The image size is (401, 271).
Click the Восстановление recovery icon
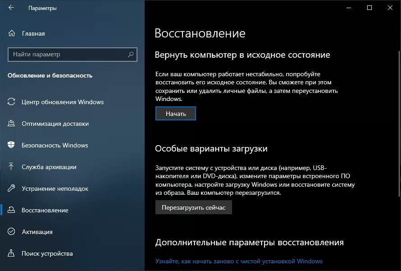pos(11,210)
